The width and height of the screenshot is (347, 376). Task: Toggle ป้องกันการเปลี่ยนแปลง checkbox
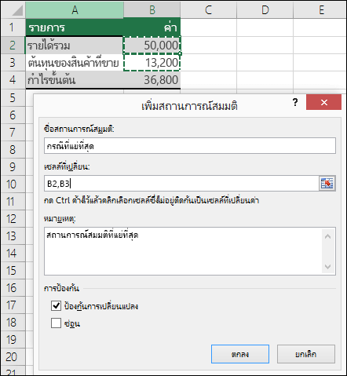point(56,305)
